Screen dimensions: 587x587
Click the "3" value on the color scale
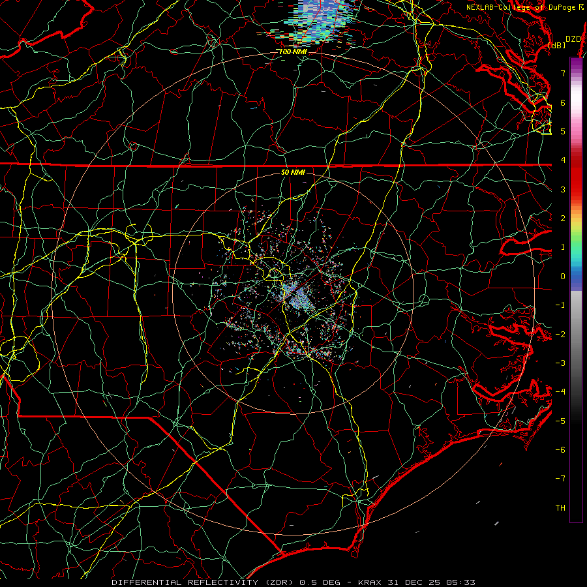coord(563,189)
